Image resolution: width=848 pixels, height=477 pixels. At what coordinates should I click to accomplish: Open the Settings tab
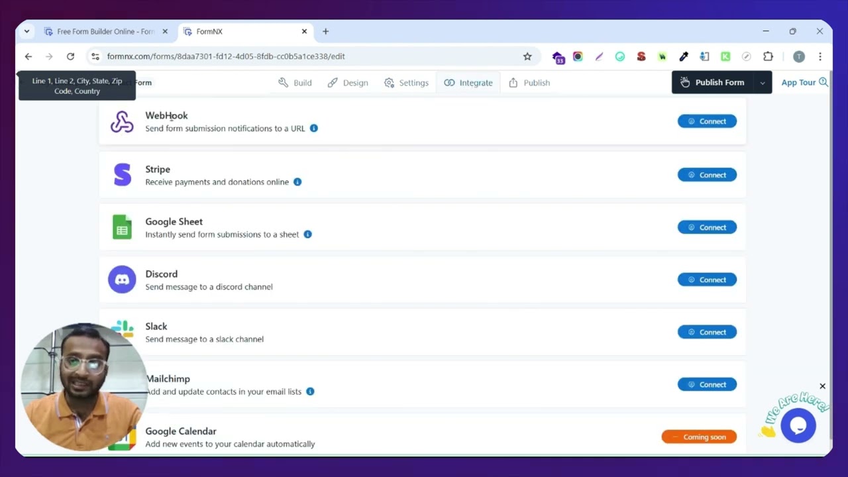406,83
